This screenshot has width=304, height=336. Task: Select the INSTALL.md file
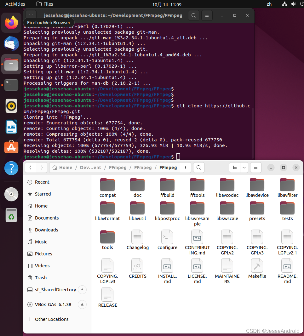tap(167, 271)
